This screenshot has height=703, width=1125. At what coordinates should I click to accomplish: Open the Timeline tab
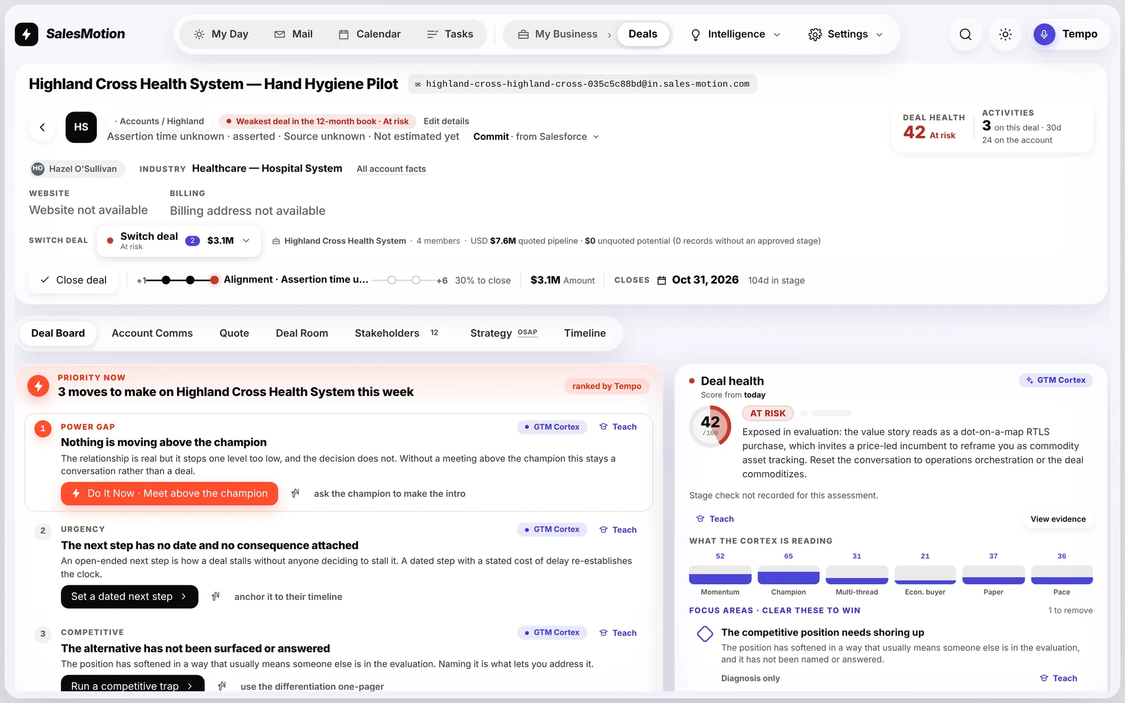(x=585, y=333)
